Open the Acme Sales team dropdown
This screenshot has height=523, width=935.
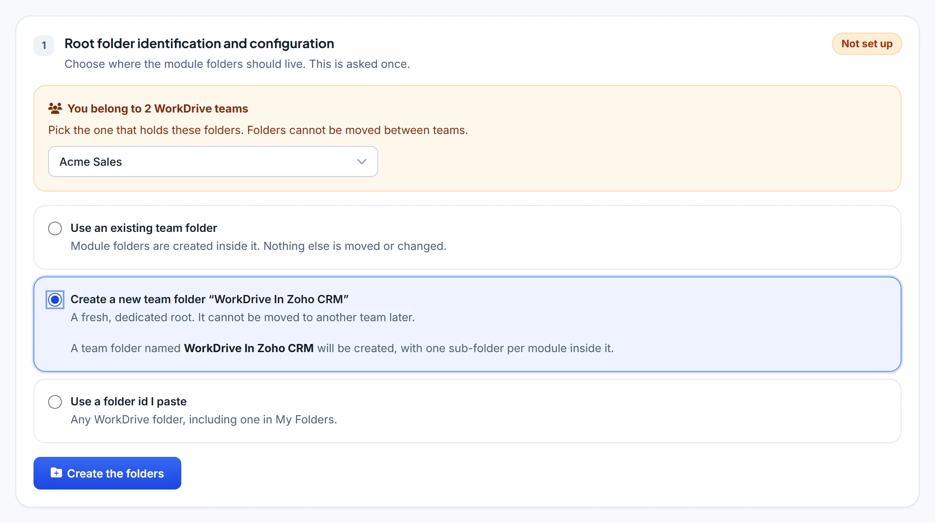tap(213, 161)
